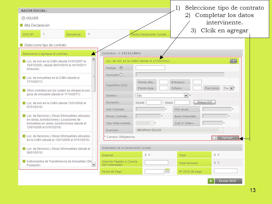This screenshot has height=204, width=272.
Task: Click icon beside 'Loc. de Servicios y Obras... varias Jurisdicciones'
Action: click(x=24, y=116)
